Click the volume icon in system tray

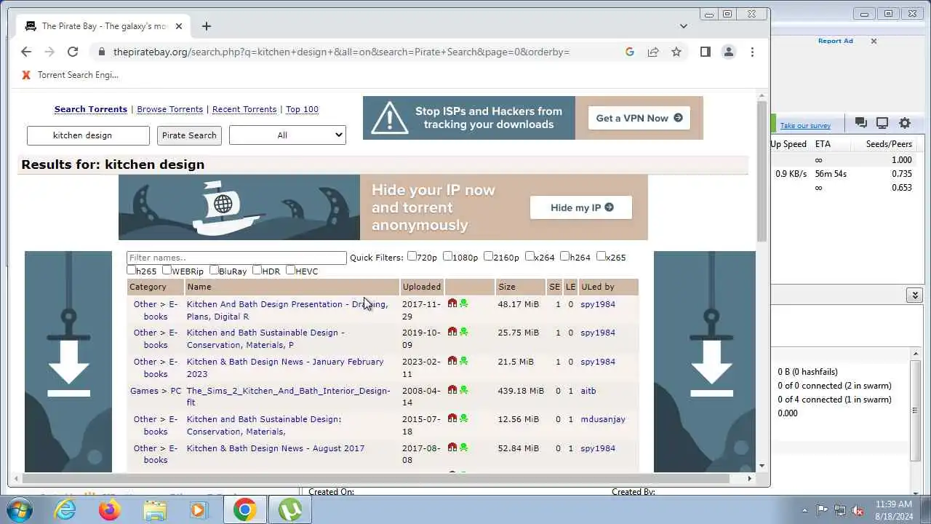(858, 510)
